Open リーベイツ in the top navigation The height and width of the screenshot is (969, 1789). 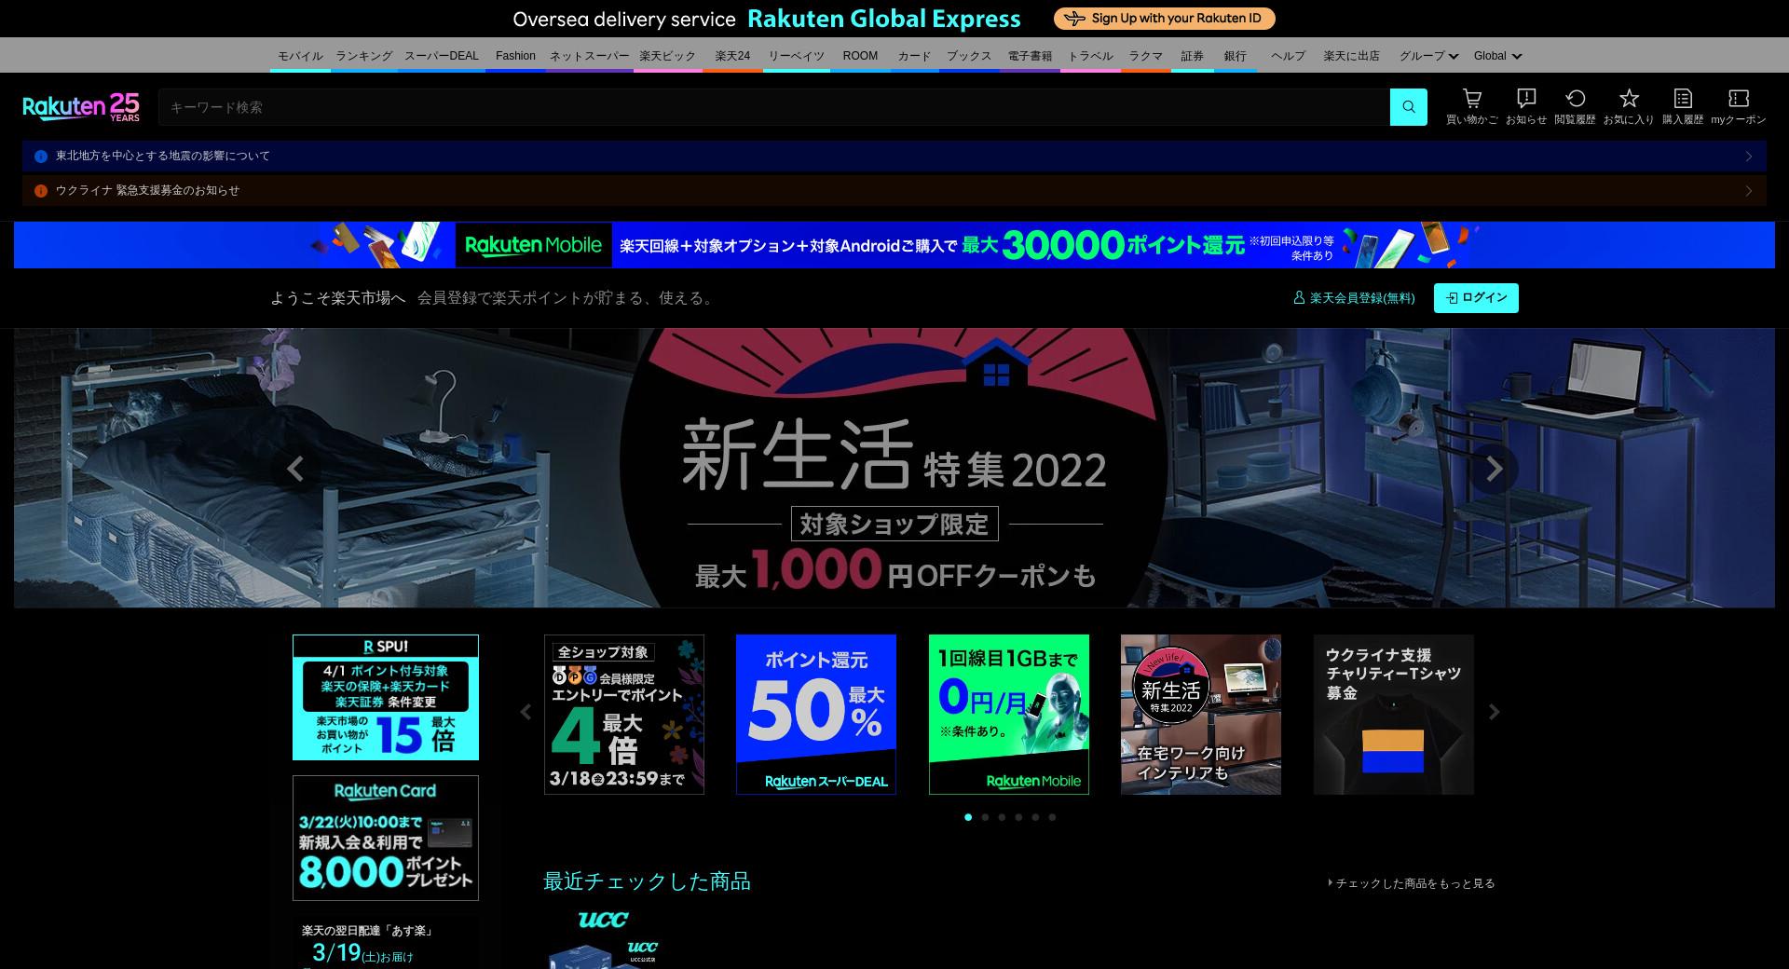(797, 56)
